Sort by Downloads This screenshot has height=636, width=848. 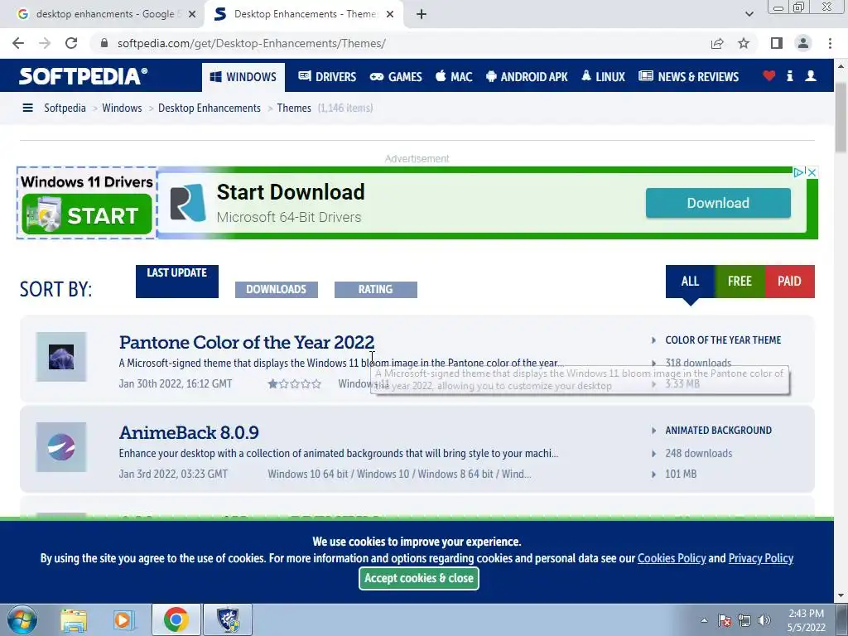point(277,289)
